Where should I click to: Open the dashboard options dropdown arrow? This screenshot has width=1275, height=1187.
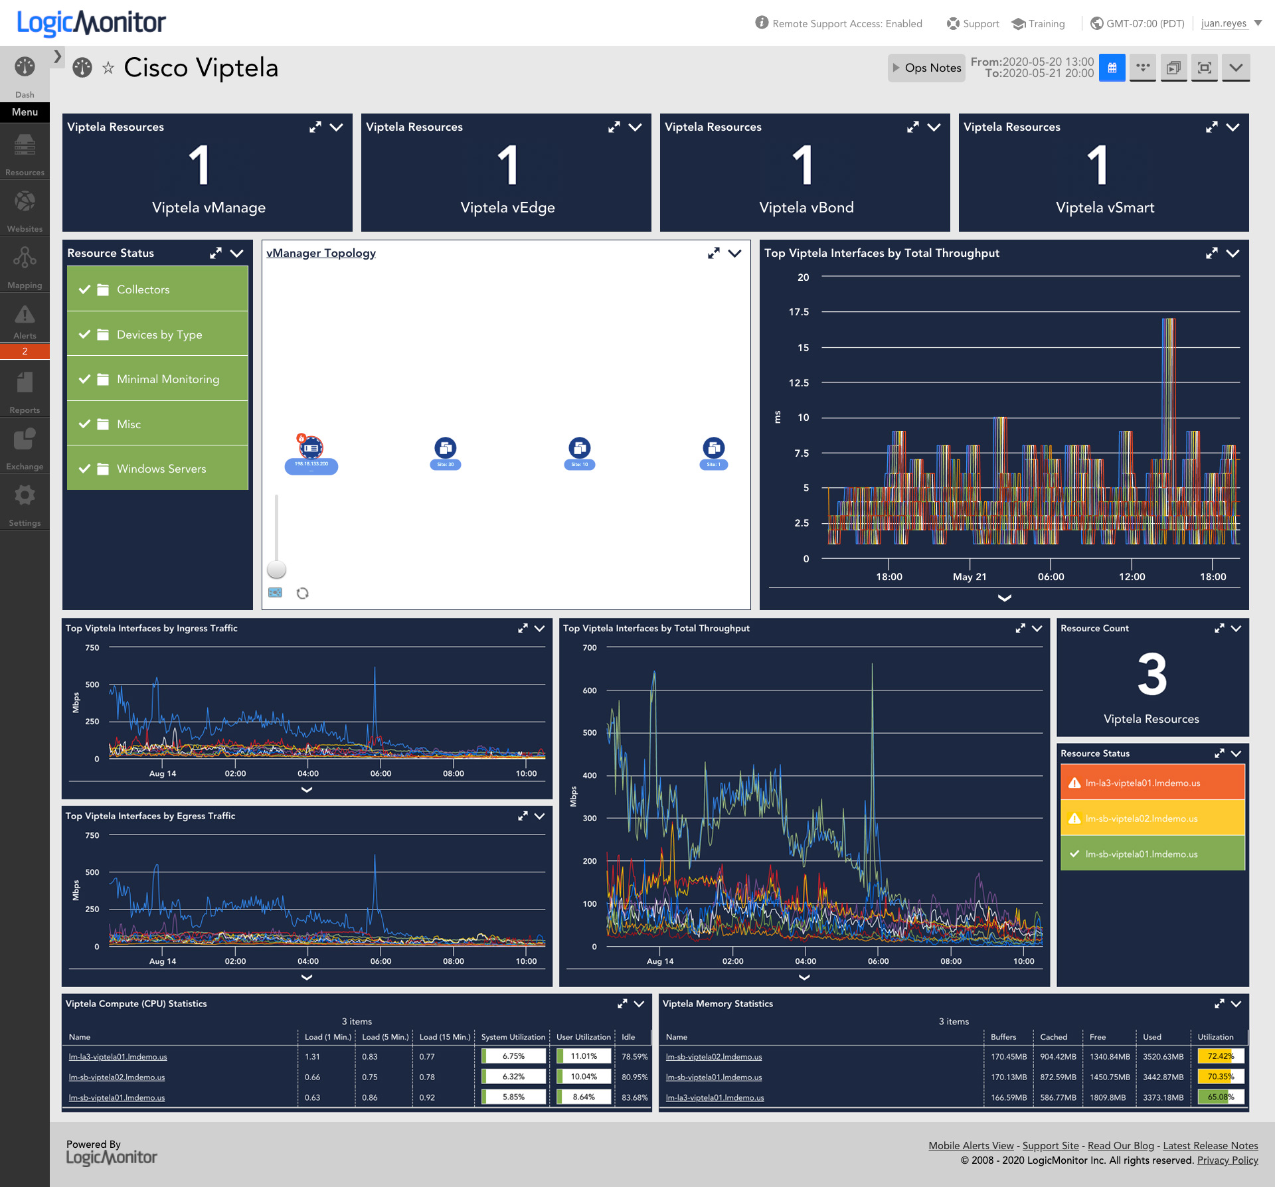1236,68
